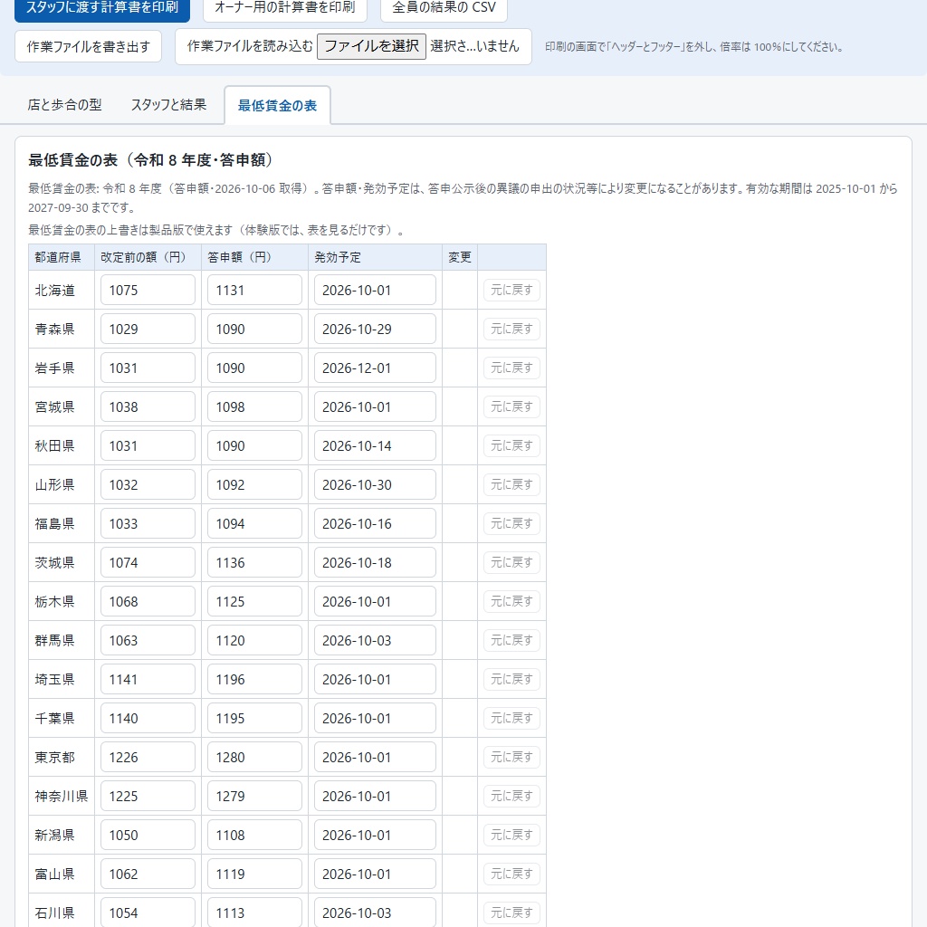
Task: Click 青森県 発効予定 2026-10-29 field
Action: (x=375, y=329)
